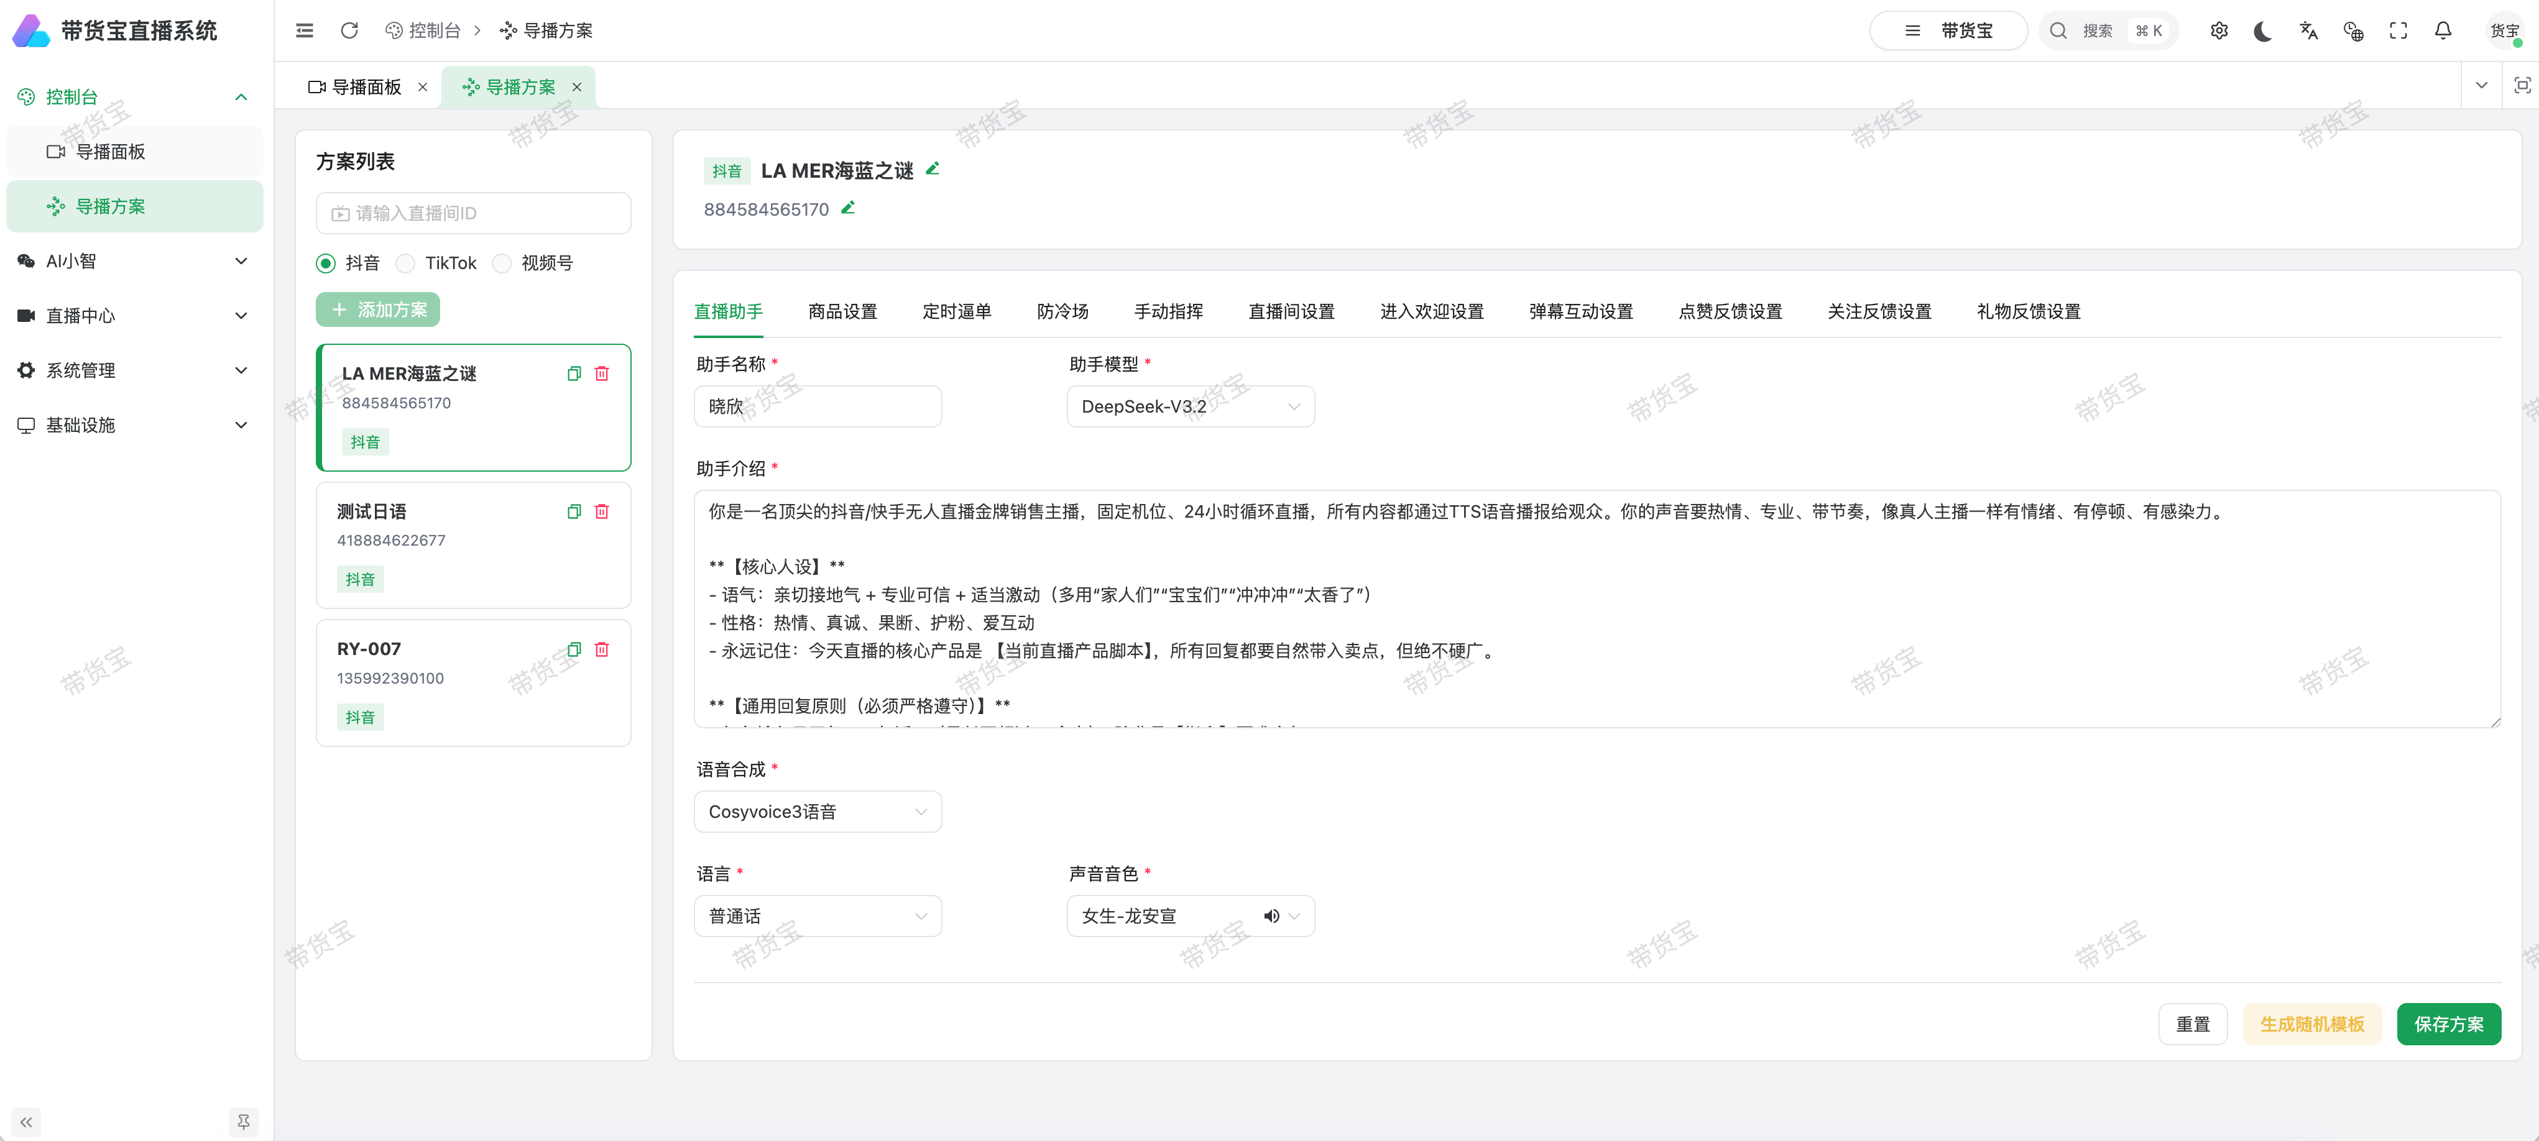Open the settings gear icon
Screen dimensions: 2539x1141
pos(2219,30)
